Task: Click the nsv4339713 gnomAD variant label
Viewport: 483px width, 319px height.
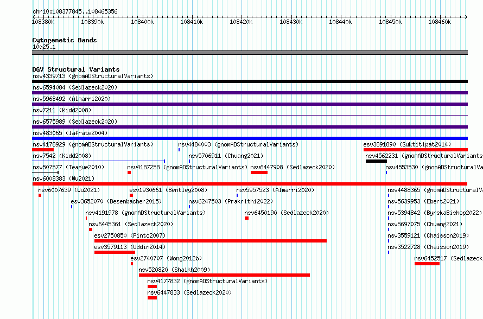Action: [x=93, y=76]
